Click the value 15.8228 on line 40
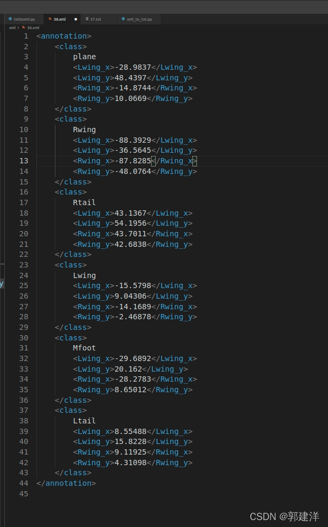The image size is (328, 527). [x=130, y=441]
